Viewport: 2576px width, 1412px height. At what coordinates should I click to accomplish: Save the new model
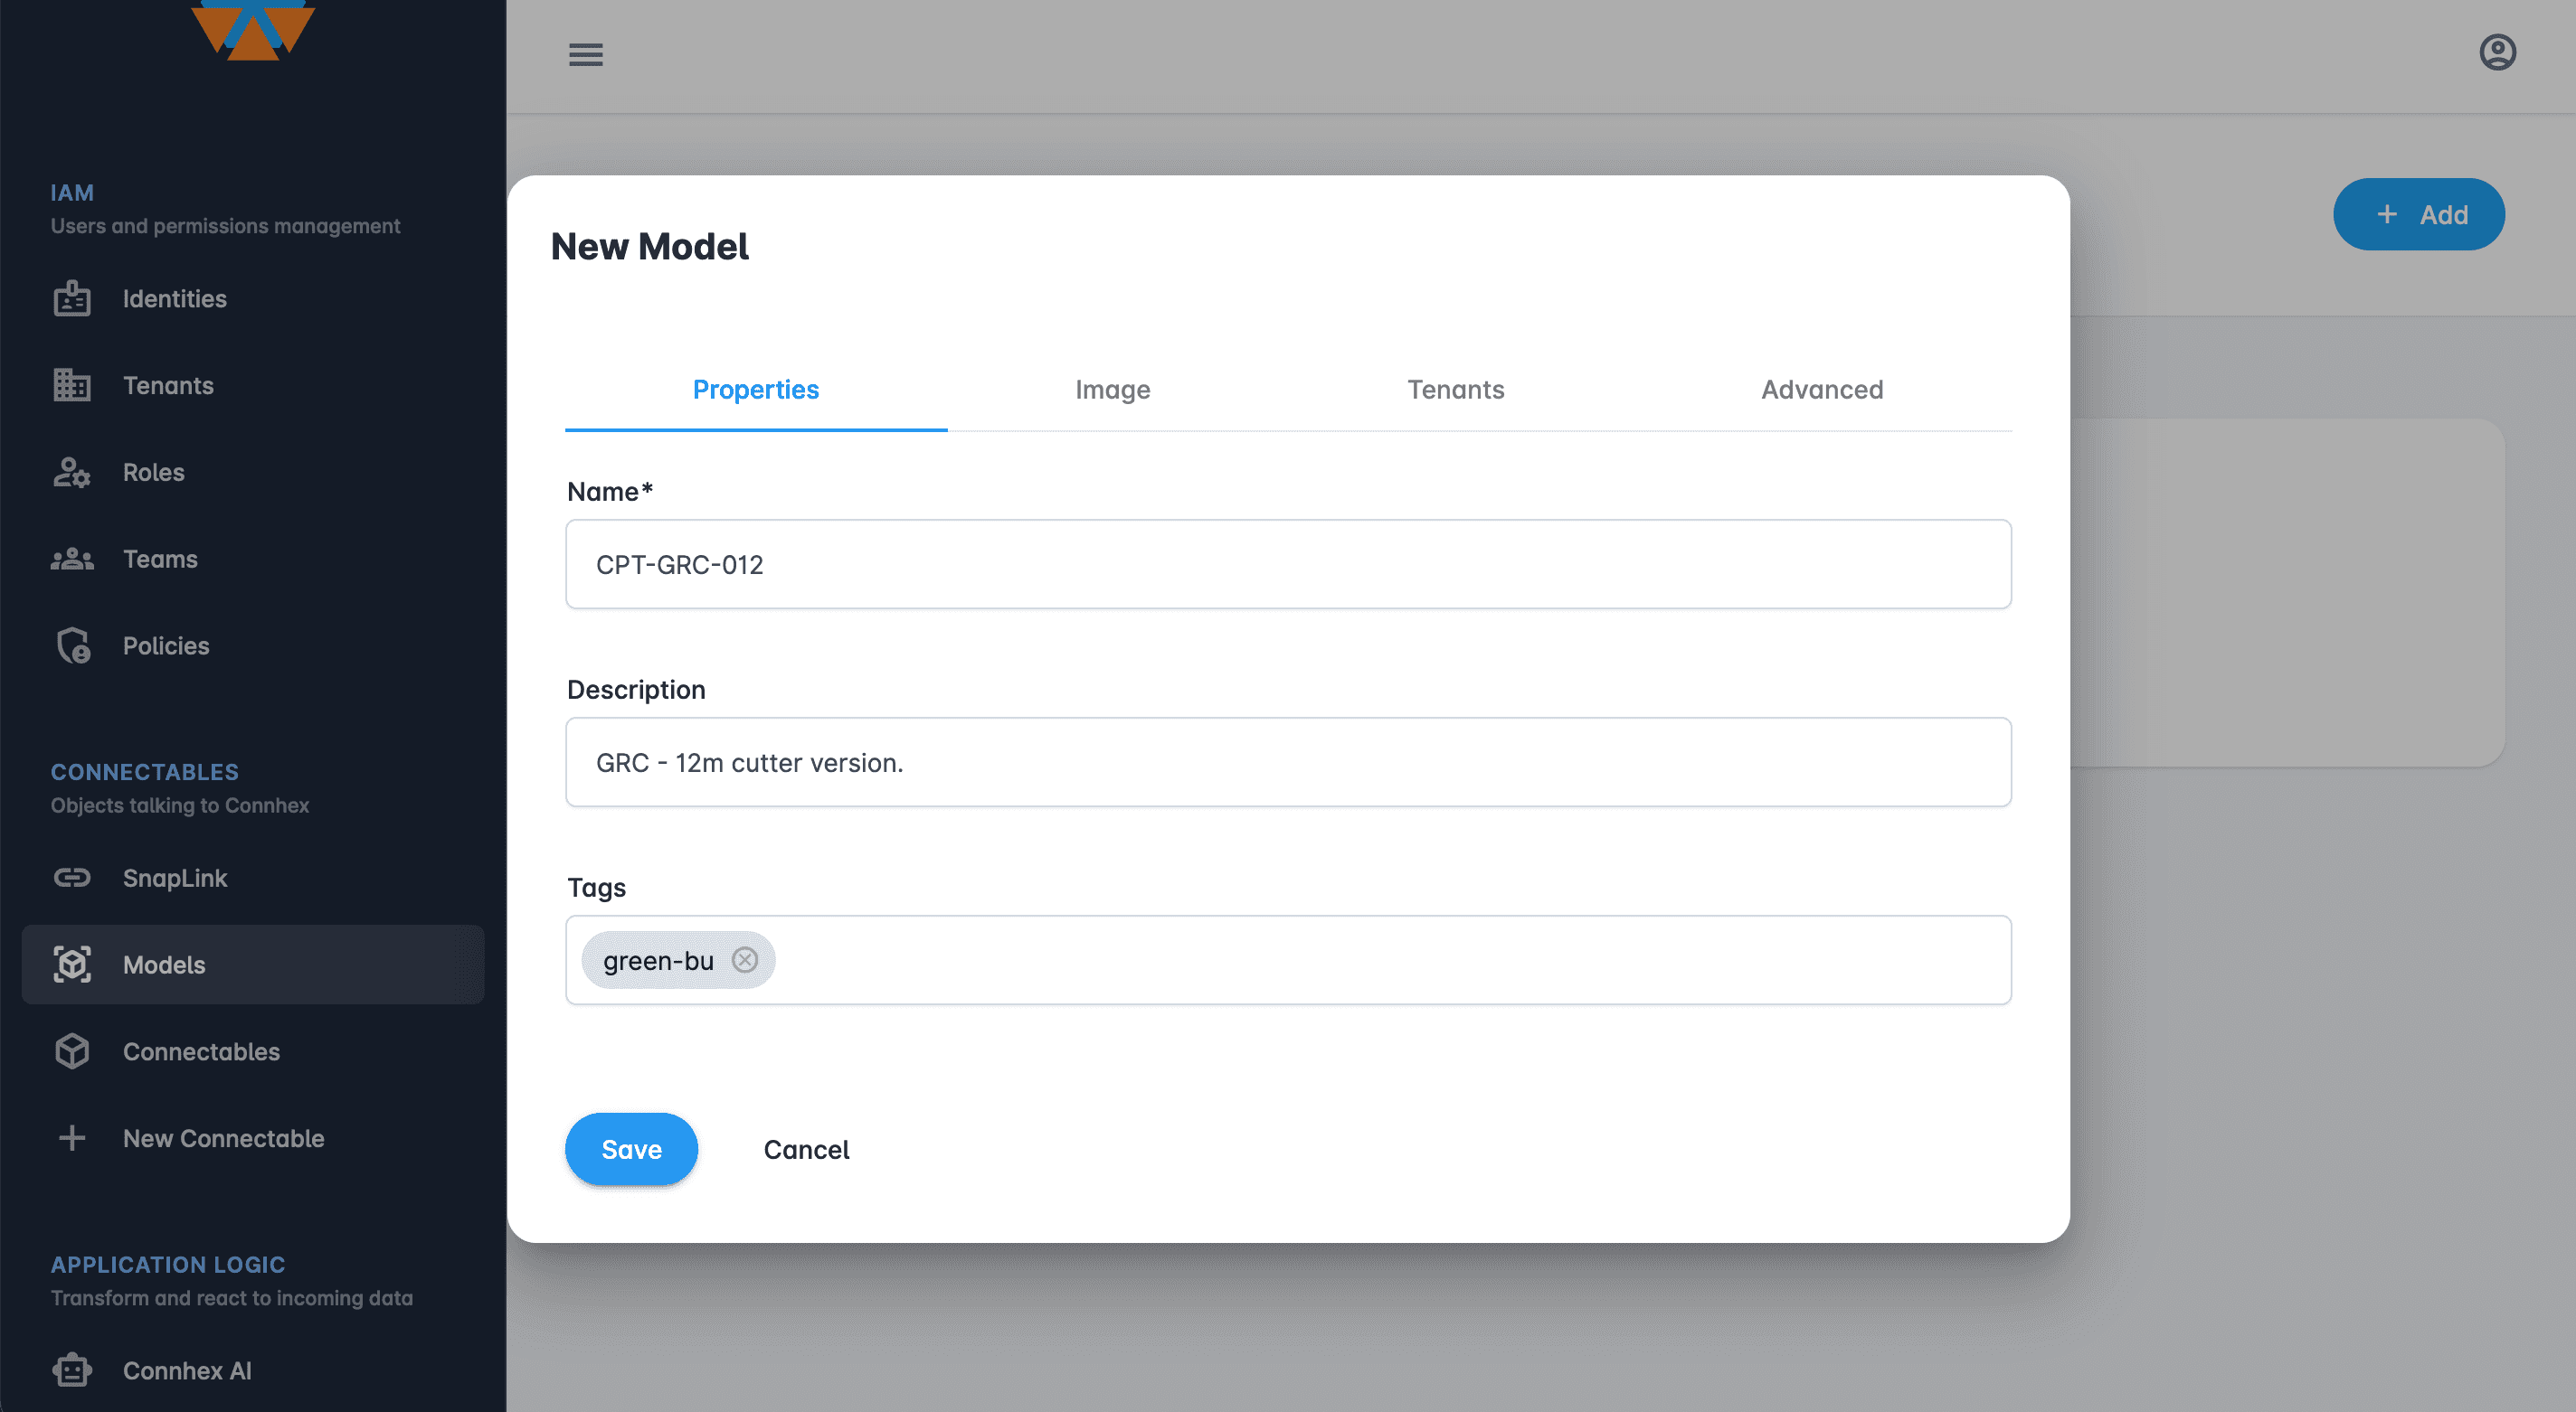coord(632,1150)
